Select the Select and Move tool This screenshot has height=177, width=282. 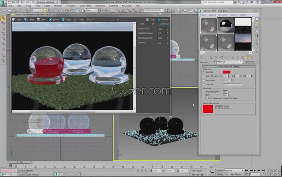[x=67, y=11]
